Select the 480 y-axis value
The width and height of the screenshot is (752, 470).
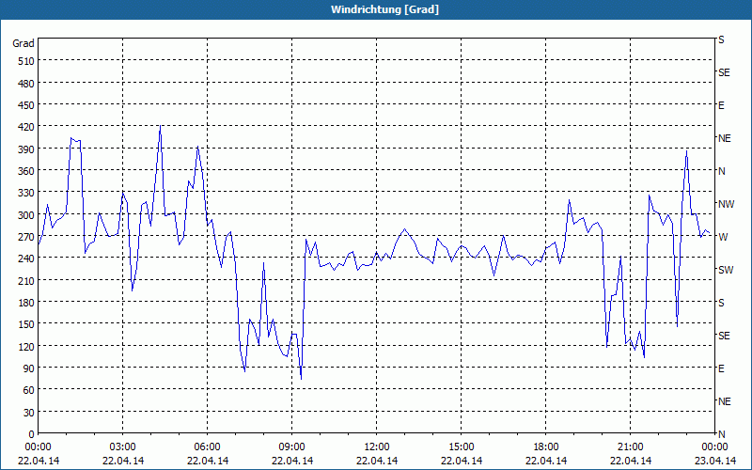point(27,84)
